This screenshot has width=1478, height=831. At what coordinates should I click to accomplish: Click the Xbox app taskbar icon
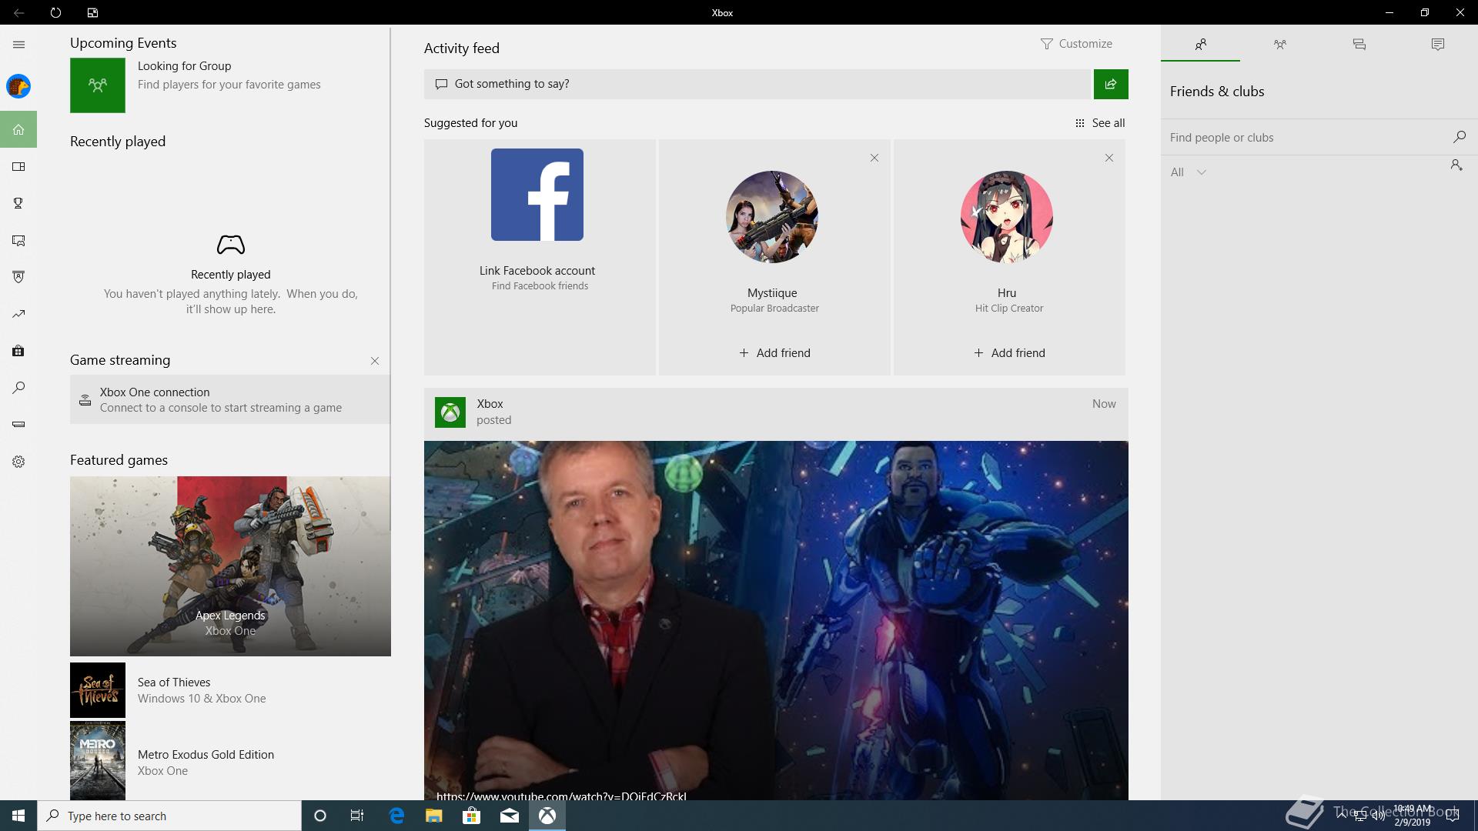click(547, 816)
